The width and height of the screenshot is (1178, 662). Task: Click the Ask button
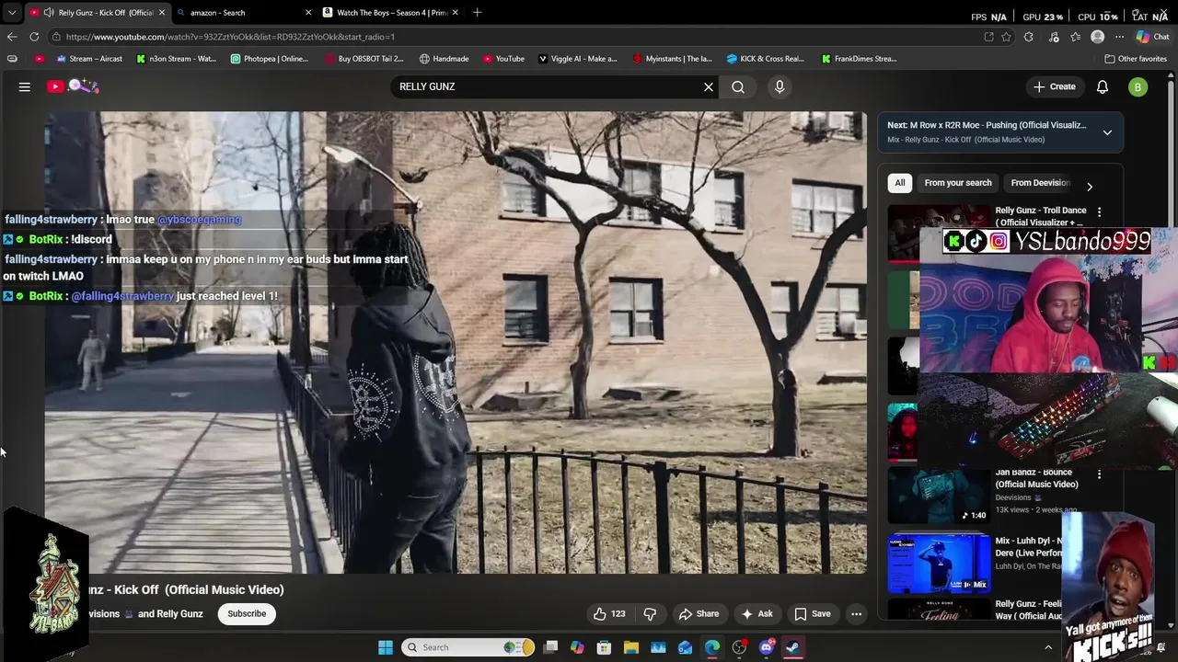click(x=756, y=614)
